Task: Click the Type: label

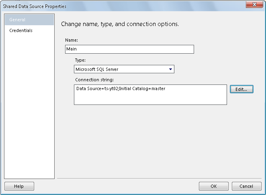Action: click(x=80, y=60)
